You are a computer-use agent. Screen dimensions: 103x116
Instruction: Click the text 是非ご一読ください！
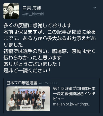point(27,70)
